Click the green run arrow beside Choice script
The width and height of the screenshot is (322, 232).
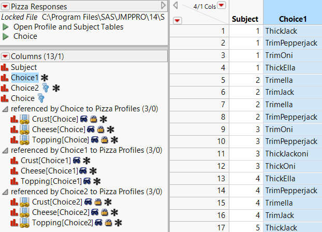pos(6,37)
